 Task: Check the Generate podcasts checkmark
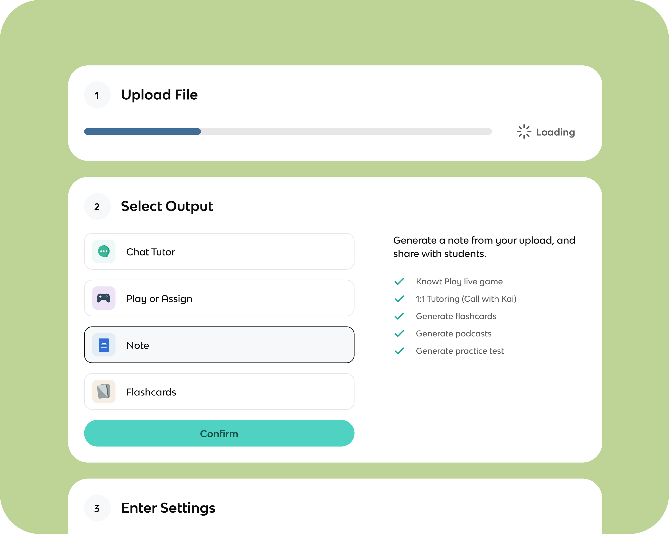(x=399, y=333)
